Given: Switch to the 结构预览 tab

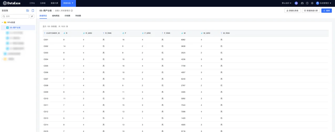Looking at the screenshot, I should click(x=56, y=16).
